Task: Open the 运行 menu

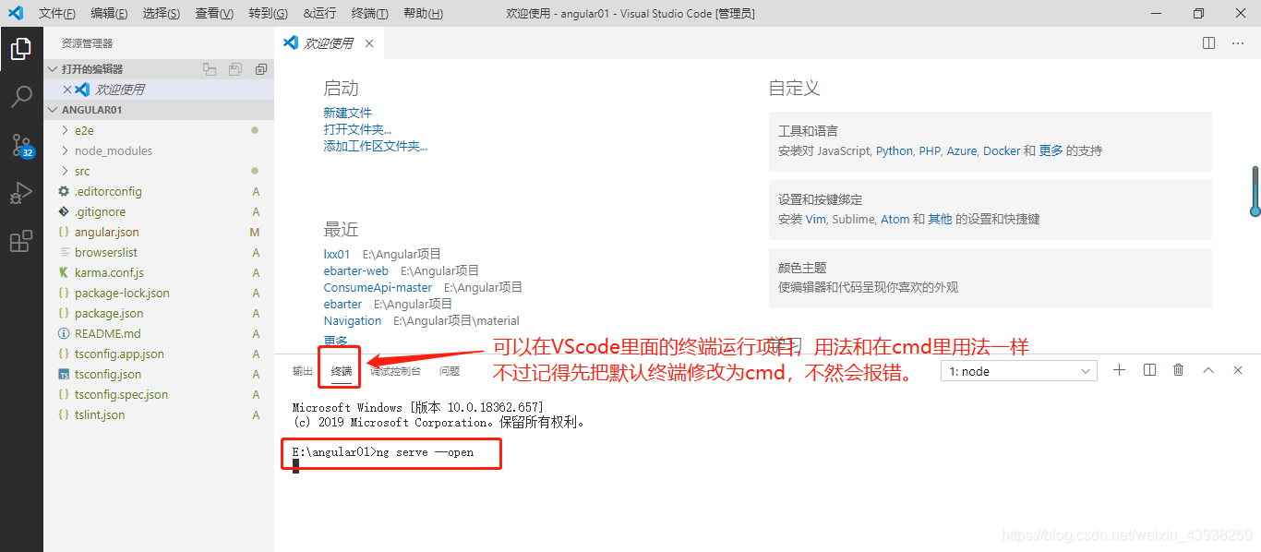Action: pos(320,14)
